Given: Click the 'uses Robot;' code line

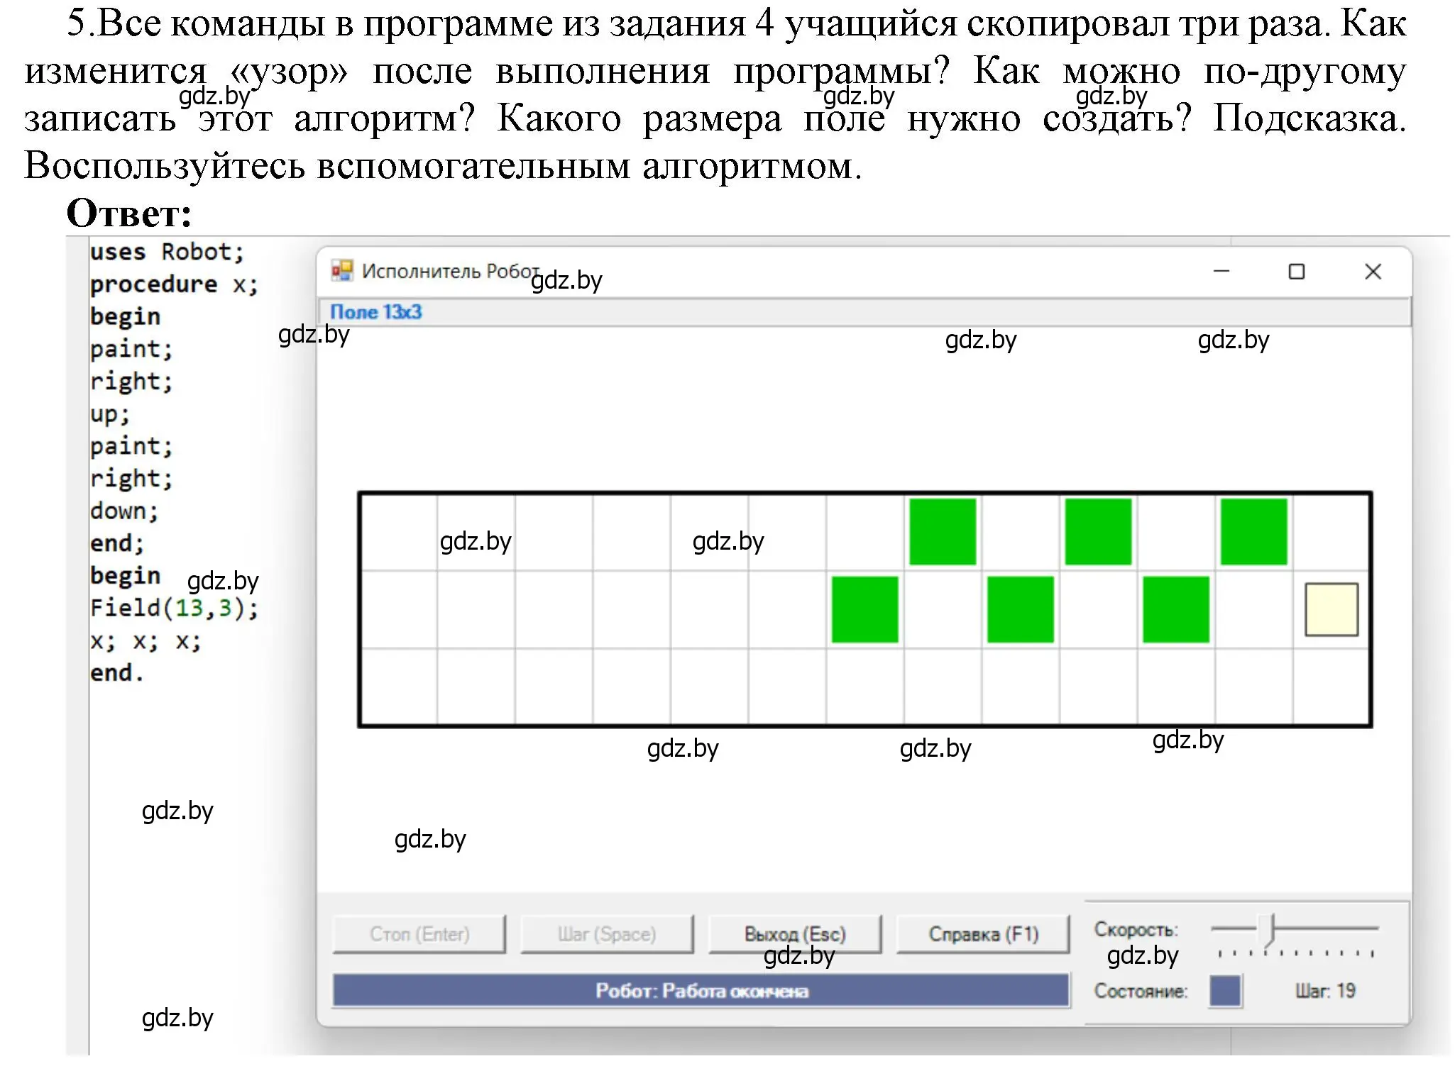Looking at the screenshot, I should click(x=167, y=252).
